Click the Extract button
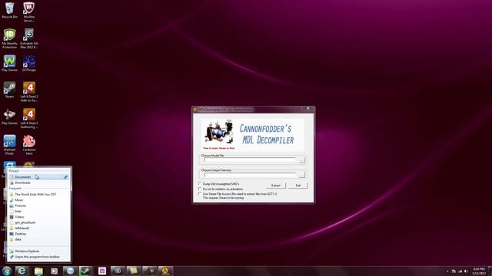 coord(276,186)
